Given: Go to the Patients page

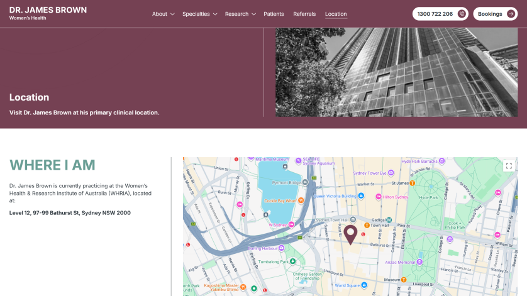Looking at the screenshot, I should pyautogui.click(x=274, y=14).
